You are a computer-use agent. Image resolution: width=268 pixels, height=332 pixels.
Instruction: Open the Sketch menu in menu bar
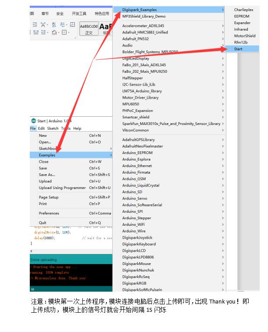pos(53,129)
